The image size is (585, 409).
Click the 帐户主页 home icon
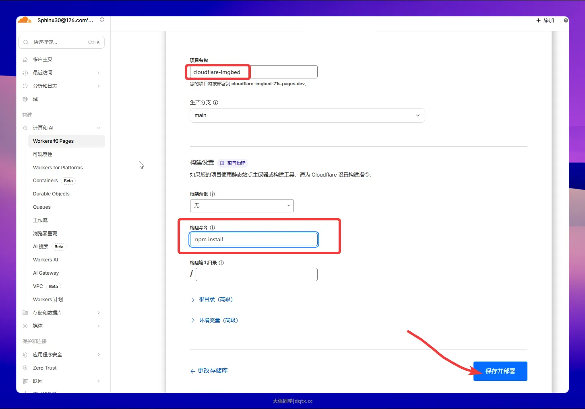pyautogui.click(x=25, y=60)
